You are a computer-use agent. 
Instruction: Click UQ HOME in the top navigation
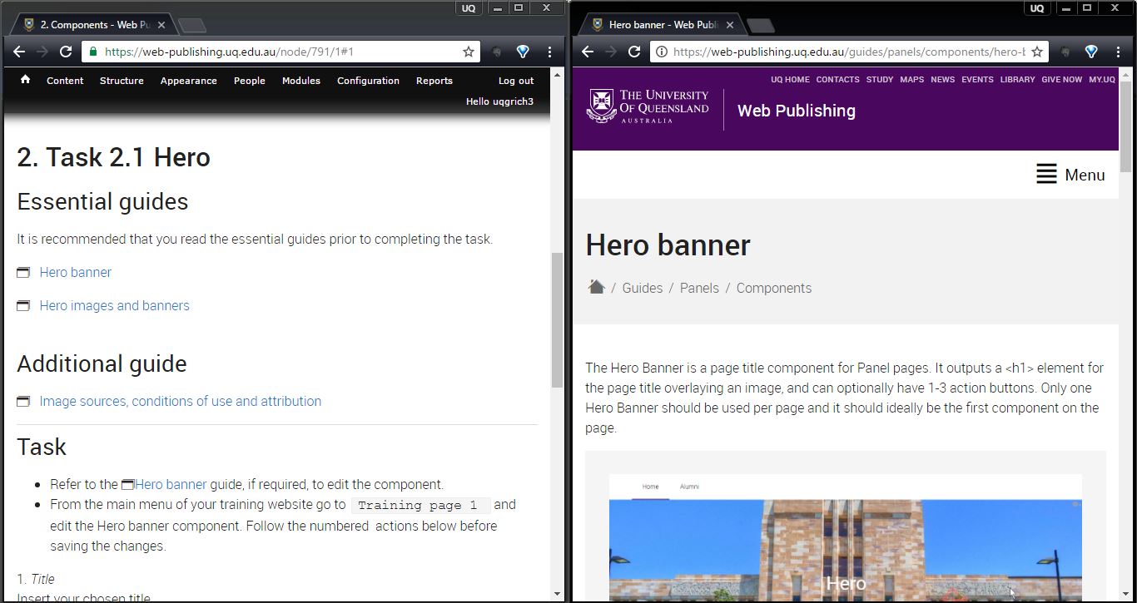tap(790, 80)
